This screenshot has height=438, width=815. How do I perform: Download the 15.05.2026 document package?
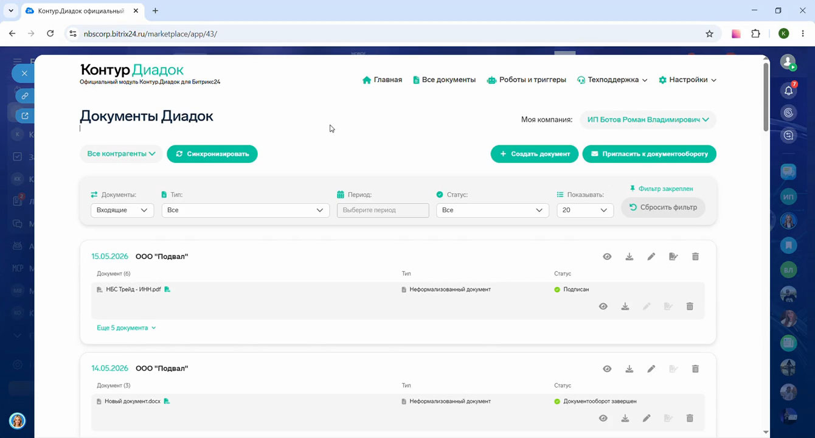629,257
